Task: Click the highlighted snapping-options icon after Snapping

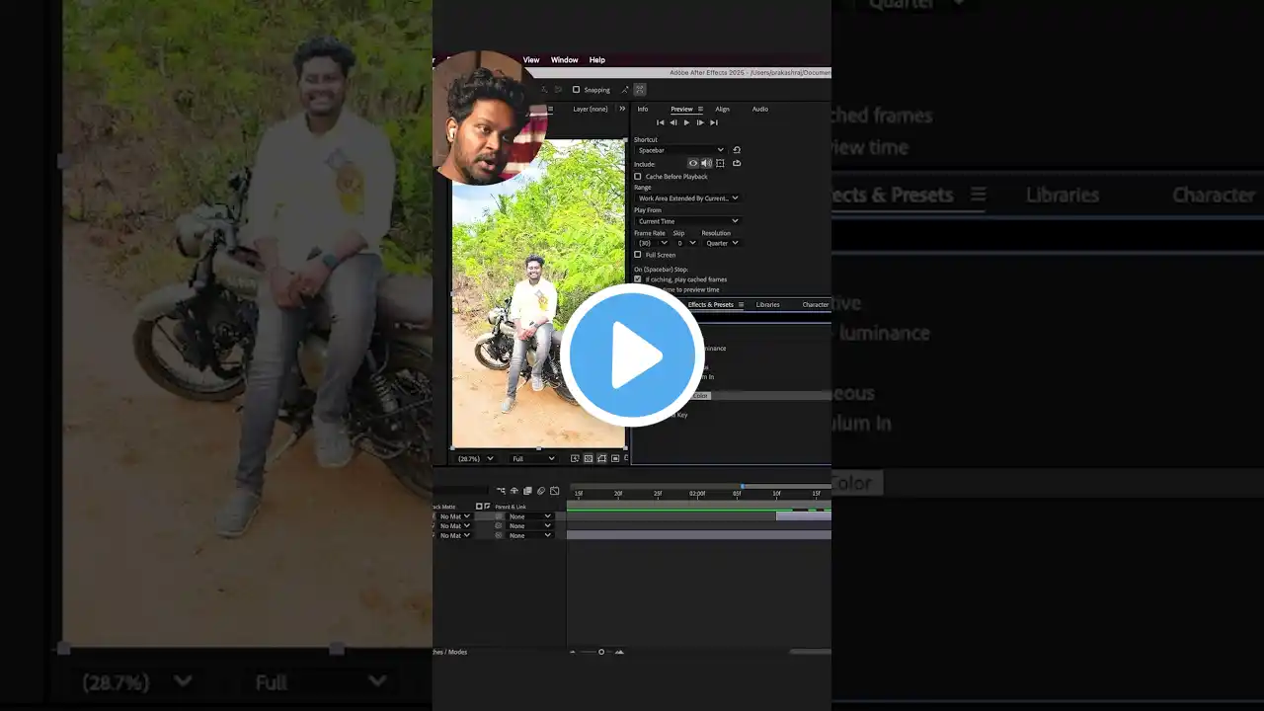Action: click(640, 90)
